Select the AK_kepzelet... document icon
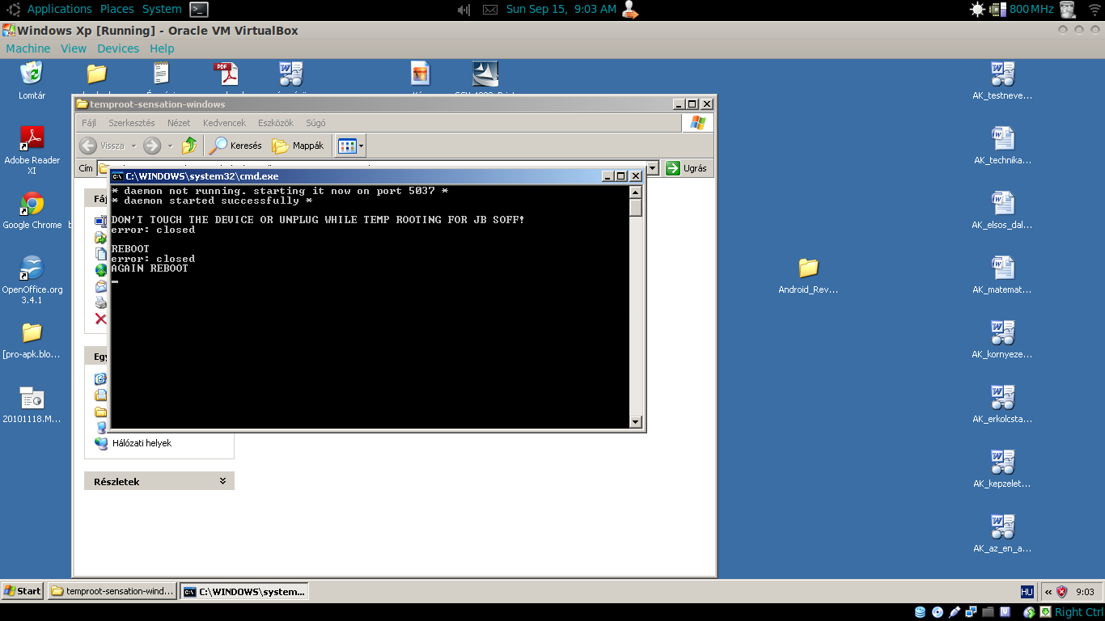The height and width of the screenshot is (621, 1105). 1002,462
